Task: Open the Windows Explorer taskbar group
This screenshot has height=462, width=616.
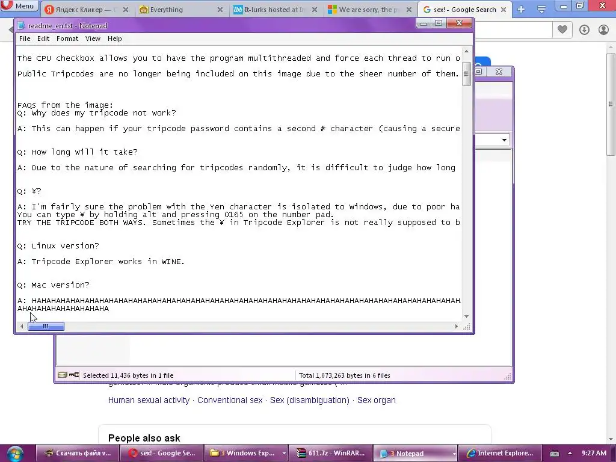Action: [242, 453]
